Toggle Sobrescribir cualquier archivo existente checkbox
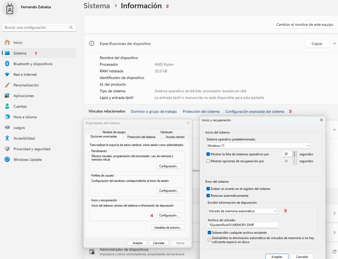Image resolution: width=338 pixels, height=259 pixels. pos(209,233)
